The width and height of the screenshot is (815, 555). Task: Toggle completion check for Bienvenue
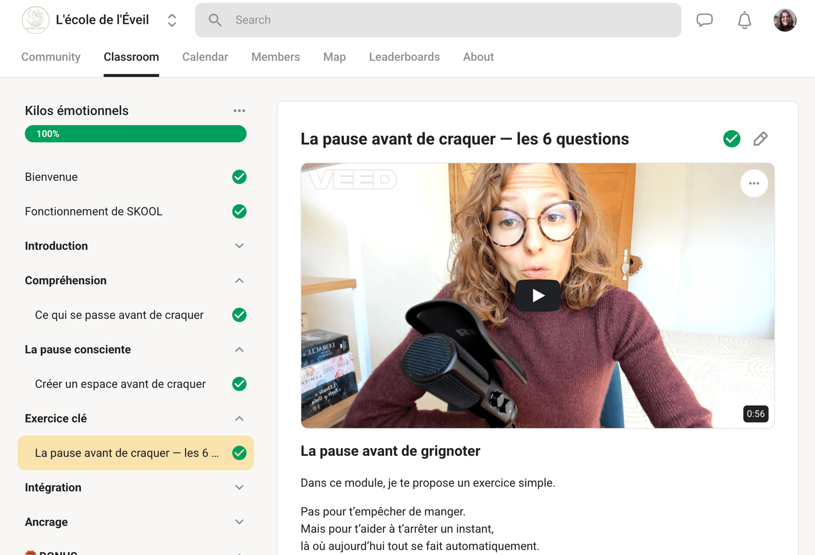coord(239,177)
